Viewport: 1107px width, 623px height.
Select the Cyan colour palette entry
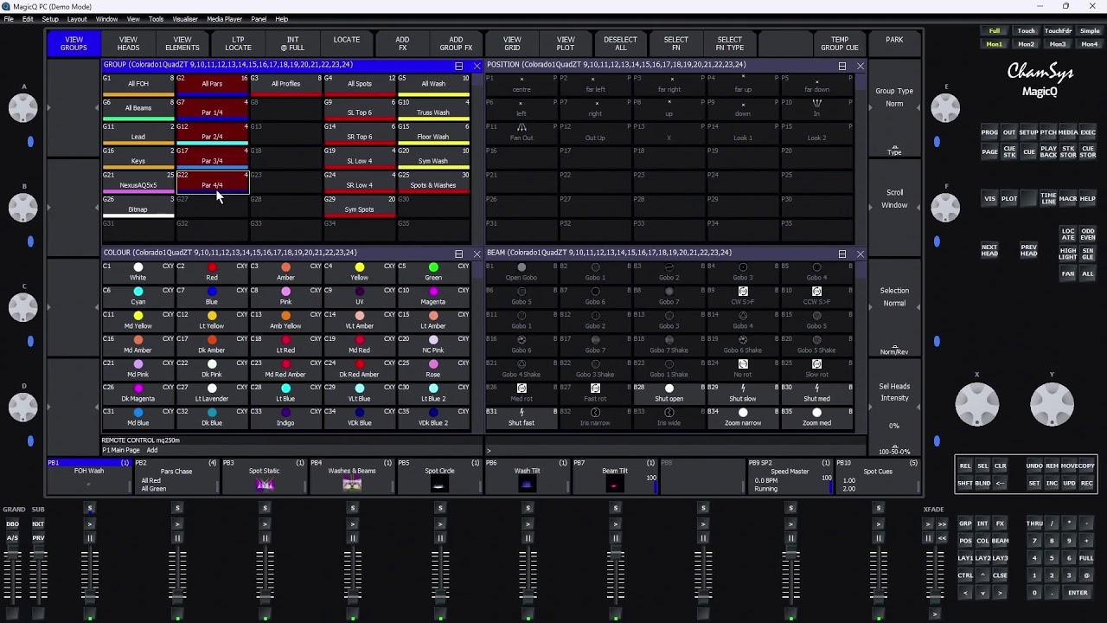138,296
